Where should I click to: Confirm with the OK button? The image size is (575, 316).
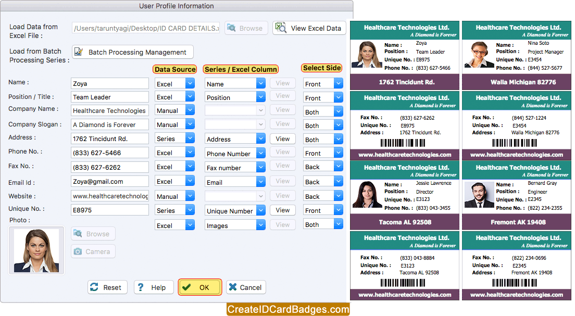click(200, 287)
